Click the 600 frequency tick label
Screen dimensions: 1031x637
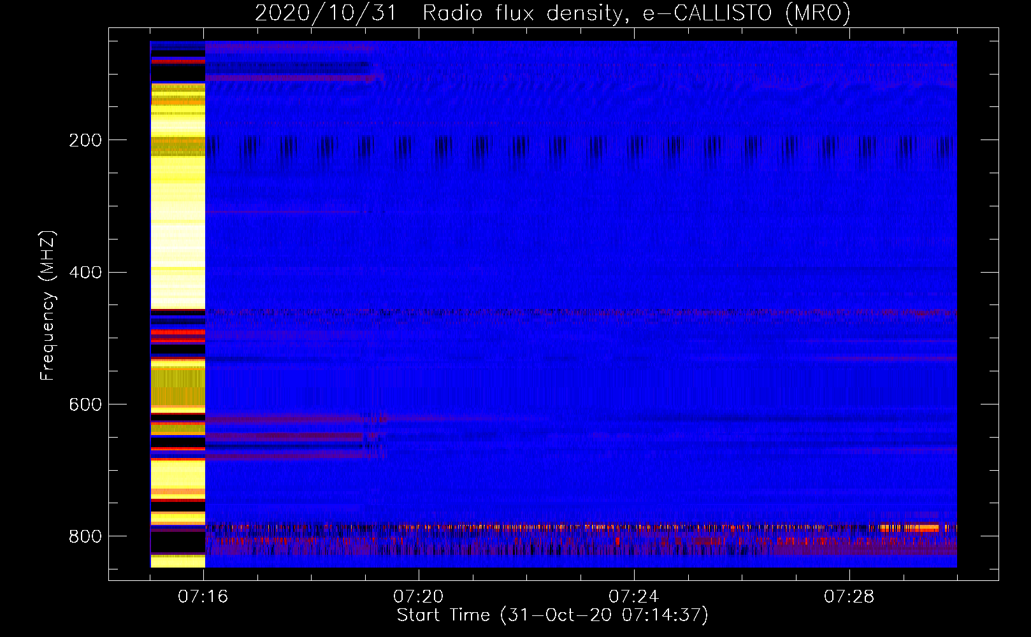[x=85, y=405]
